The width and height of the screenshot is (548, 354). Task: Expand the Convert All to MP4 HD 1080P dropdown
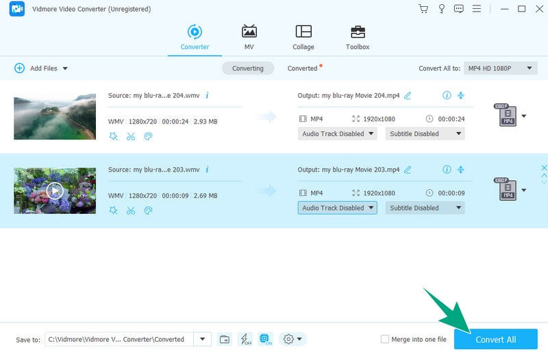pyautogui.click(x=500, y=68)
